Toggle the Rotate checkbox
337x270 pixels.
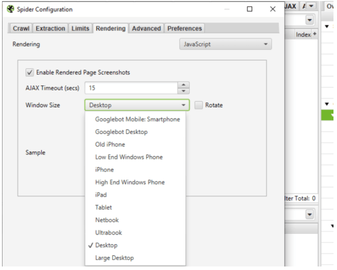pyautogui.click(x=200, y=105)
